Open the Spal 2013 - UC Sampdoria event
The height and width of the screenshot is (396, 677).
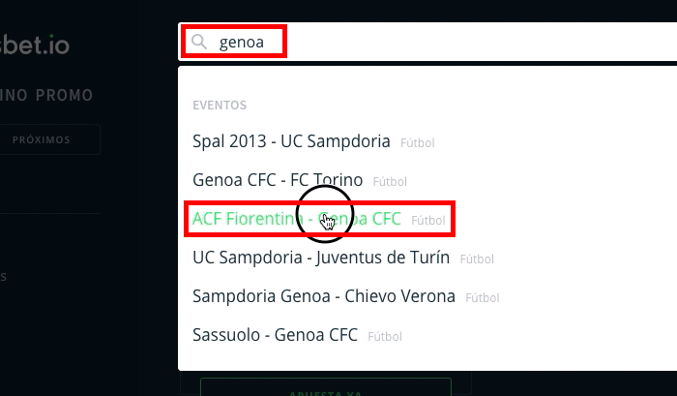(291, 141)
